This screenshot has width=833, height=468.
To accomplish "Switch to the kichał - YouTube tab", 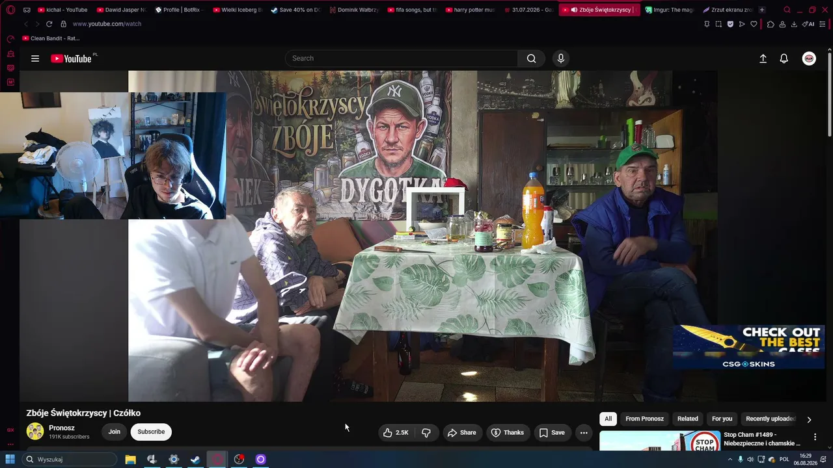I will 63,10.
